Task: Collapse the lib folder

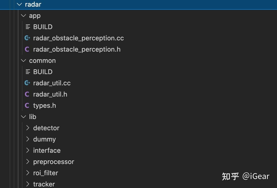Action: click(x=24, y=117)
